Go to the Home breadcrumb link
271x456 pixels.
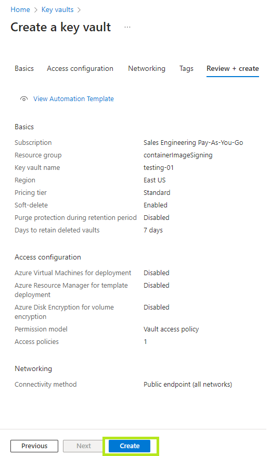(20, 9)
